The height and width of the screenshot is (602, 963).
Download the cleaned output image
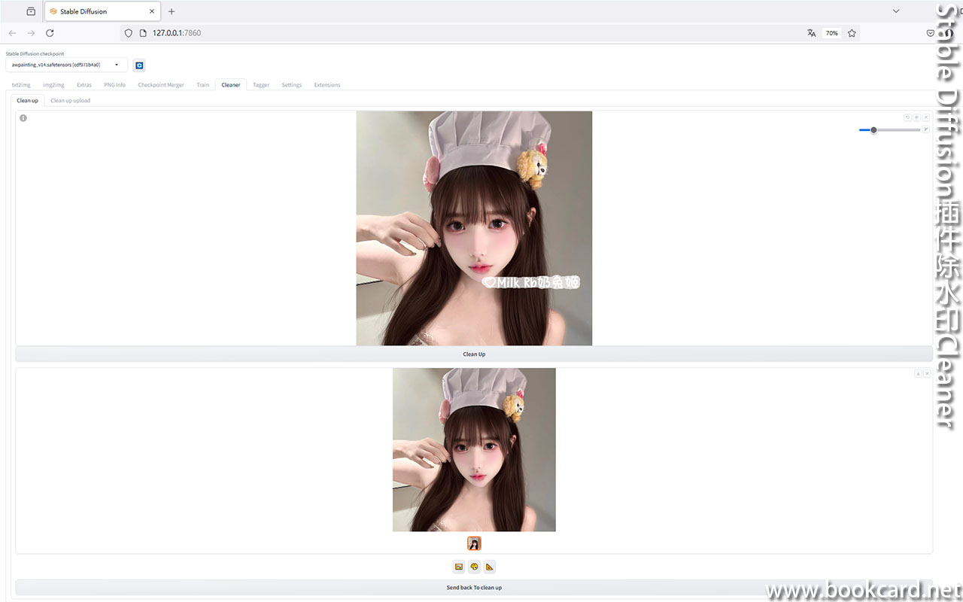pyautogui.click(x=918, y=373)
